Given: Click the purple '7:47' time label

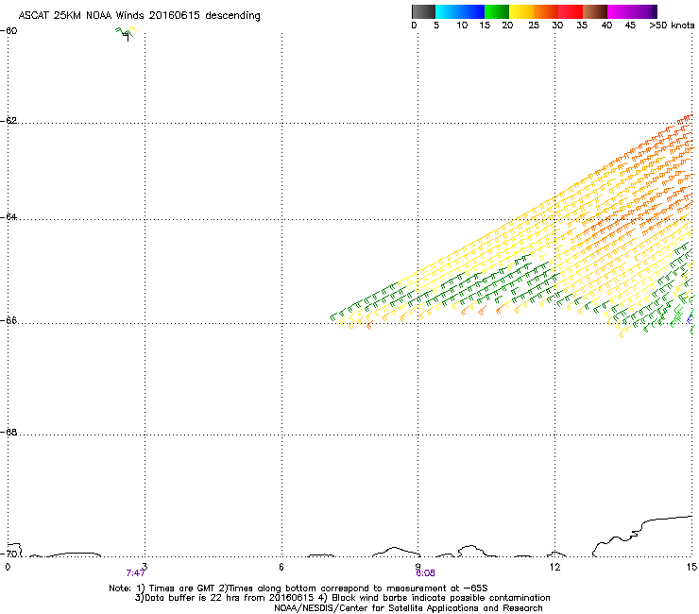Looking at the screenshot, I should pyautogui.click(x=135, y=573).
